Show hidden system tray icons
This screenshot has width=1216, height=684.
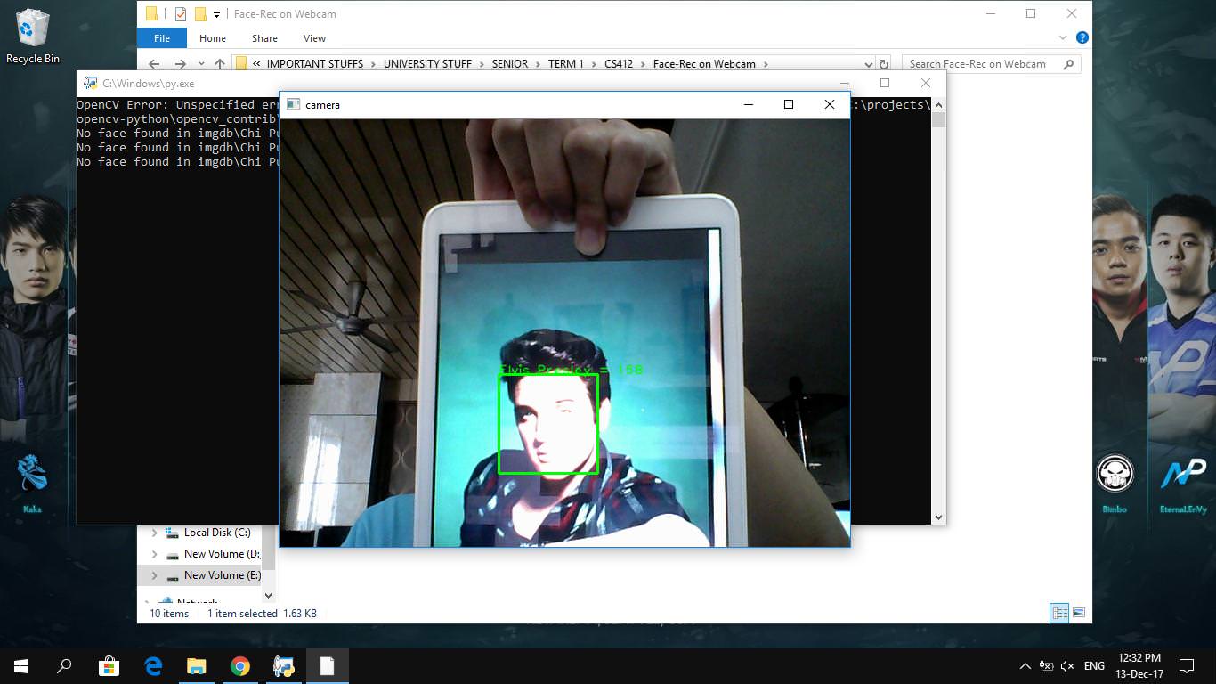(x=1025, y=666)
